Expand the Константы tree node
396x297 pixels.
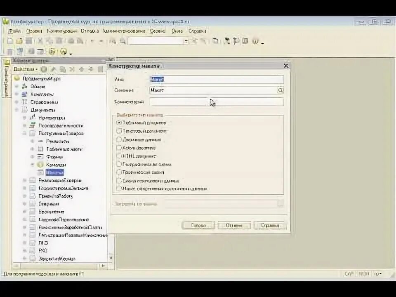[x=16, y=94]
